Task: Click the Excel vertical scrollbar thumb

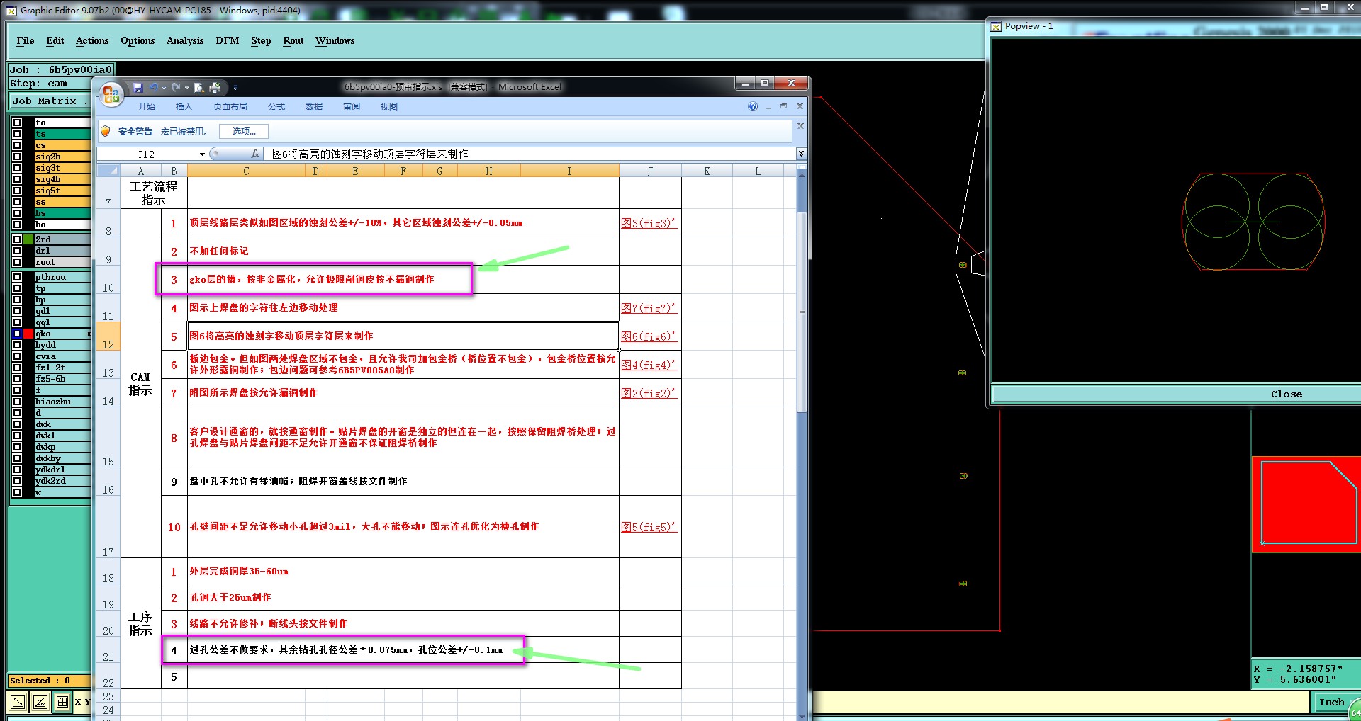Action: coord(802,312)
